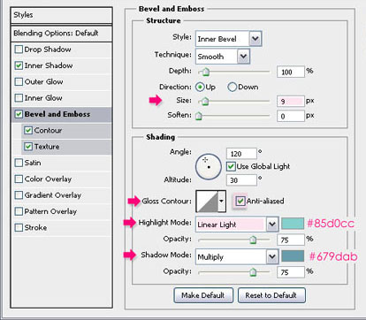Toggle the Use Global Light checkbox
The width and height of the screenshot is (366, 320).
click(231, 166)
